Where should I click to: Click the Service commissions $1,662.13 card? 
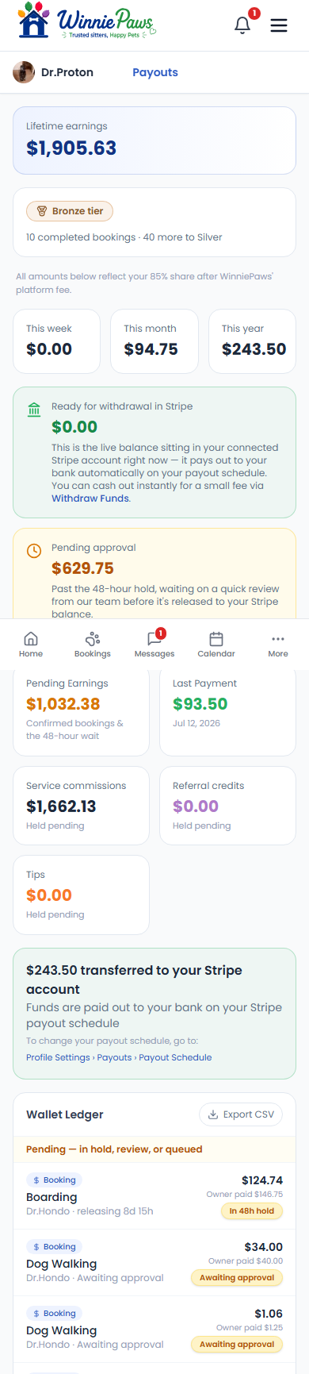pos(81,806)
